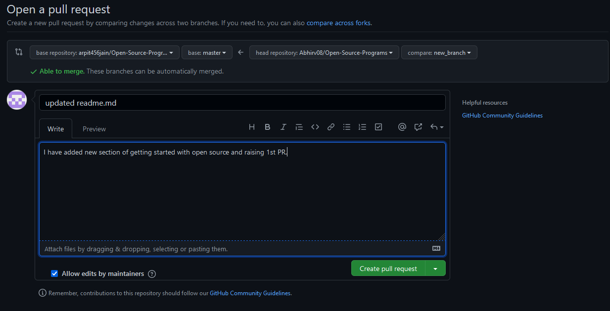
Task: Click the compare branches arrows icon
Action: pyautogui.click(x=19, y=52)
